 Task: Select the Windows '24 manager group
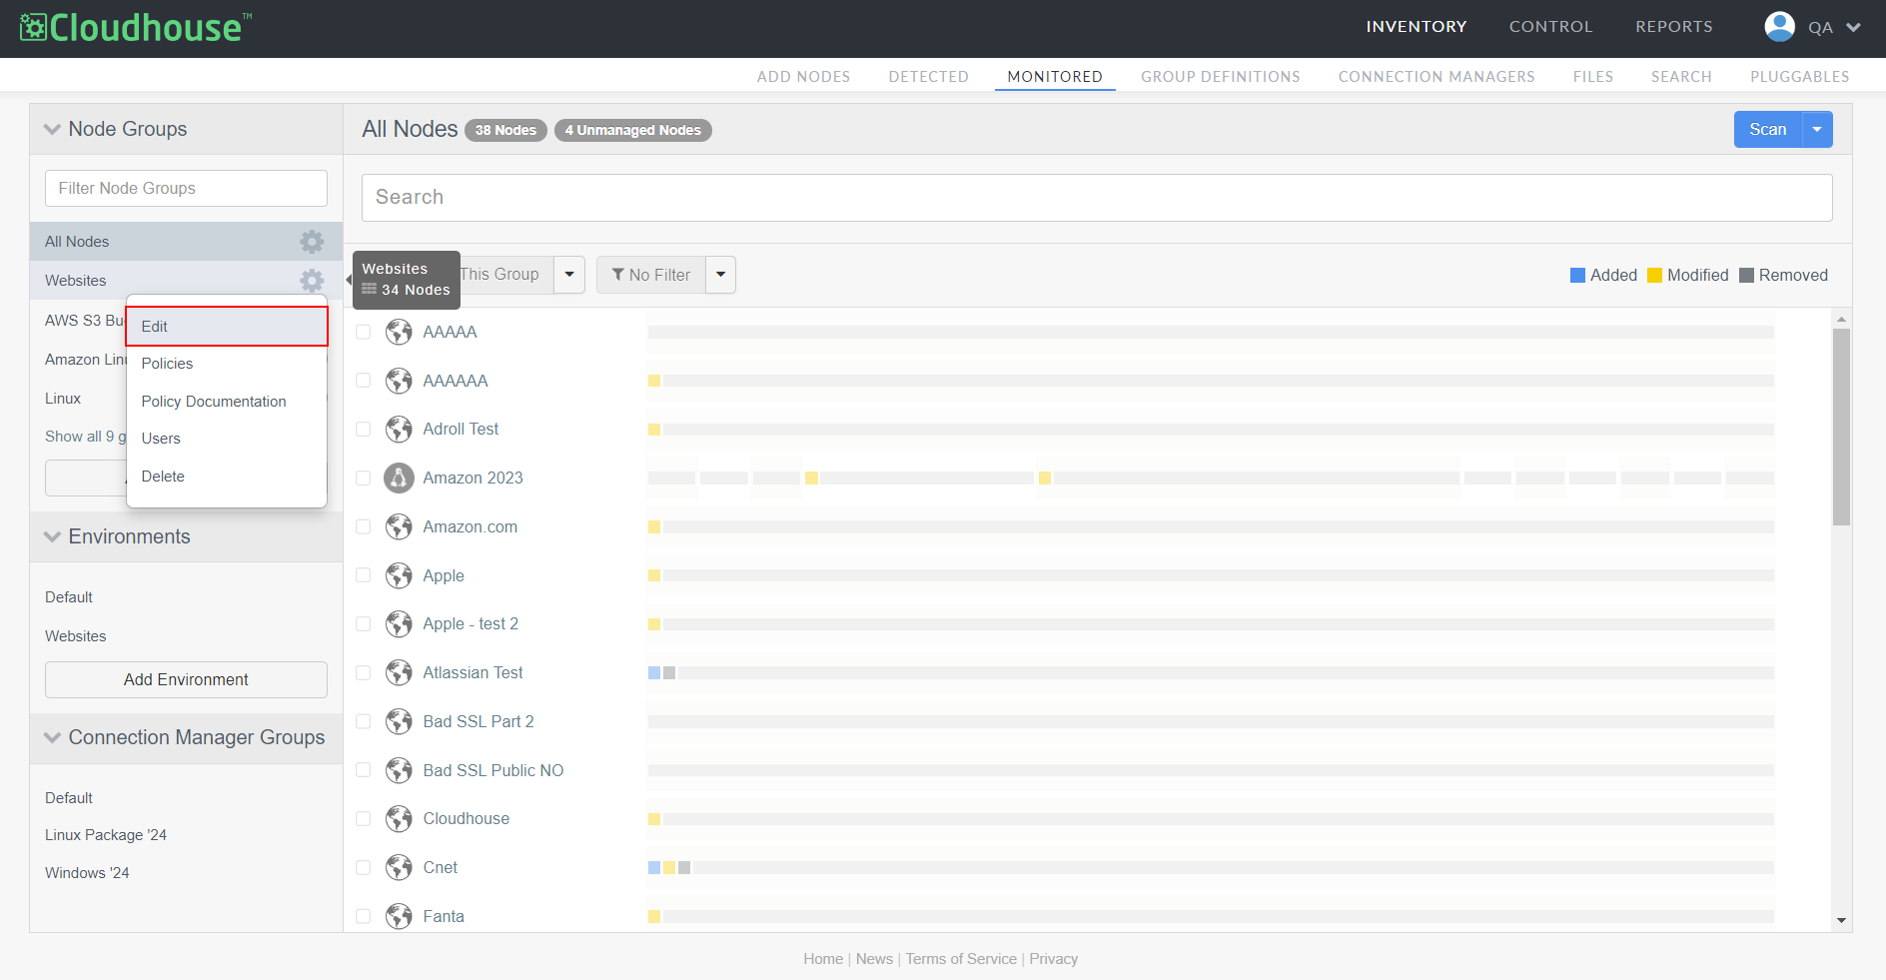coord(87,873)
